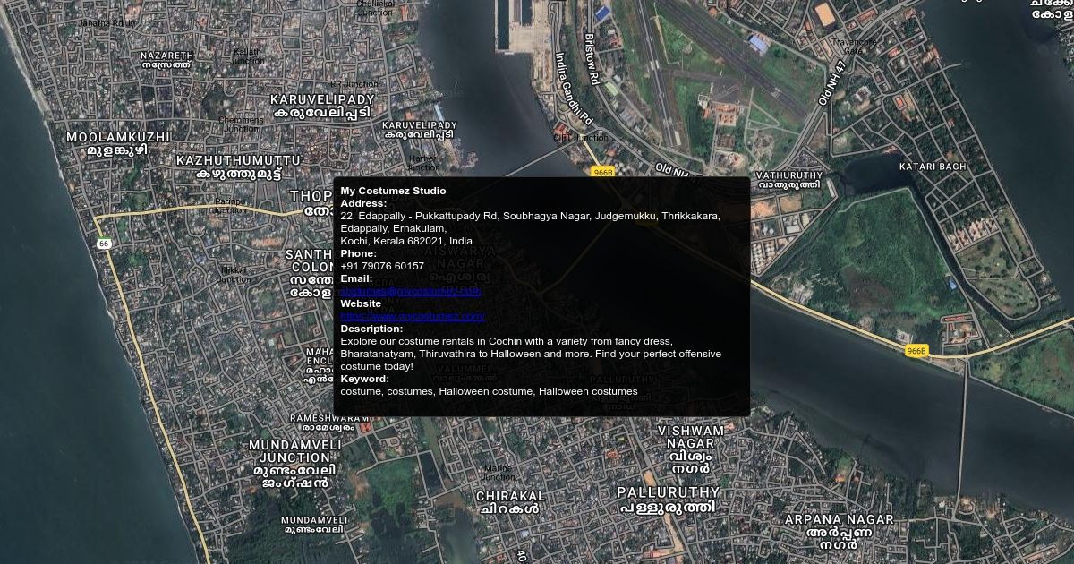1074x564 pixels.
Task: Click the route 66 highway shield
Action: tap(104, 244)
